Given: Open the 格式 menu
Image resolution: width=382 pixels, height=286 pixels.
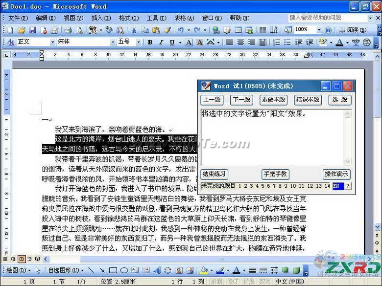Looking at the screenshot, I should click(129, 18).
